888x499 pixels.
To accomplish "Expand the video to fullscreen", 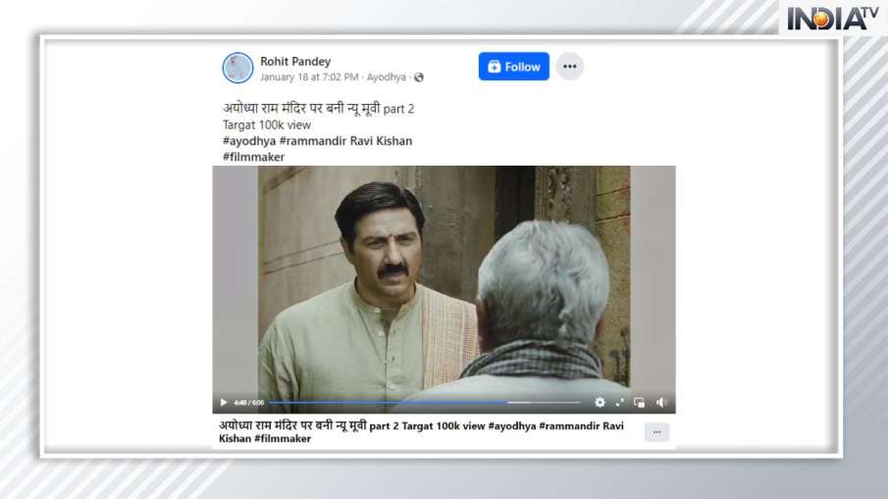I will tap(619, 402).
